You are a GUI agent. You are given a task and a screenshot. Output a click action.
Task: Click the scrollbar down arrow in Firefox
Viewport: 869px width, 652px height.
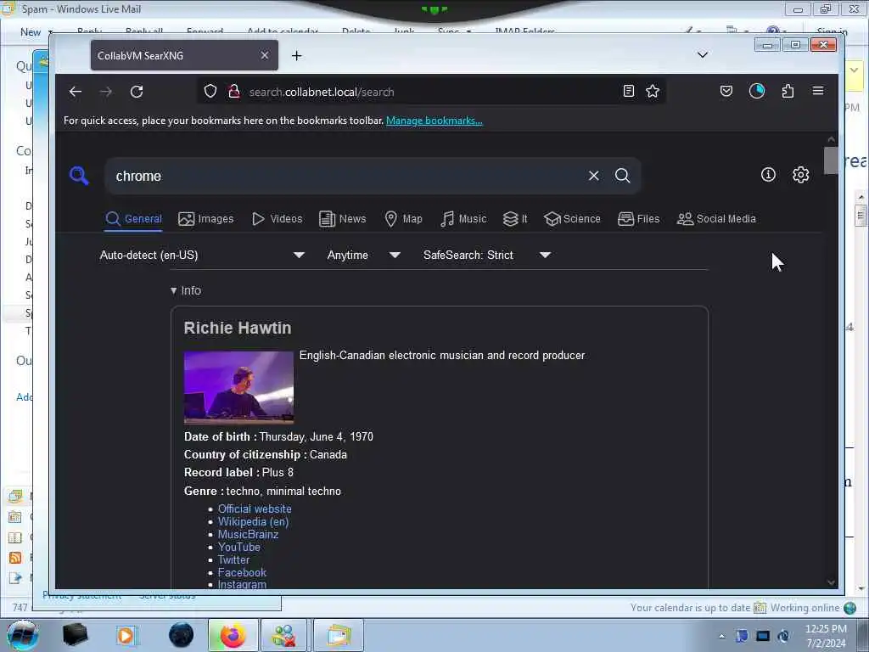coord(830,582)
